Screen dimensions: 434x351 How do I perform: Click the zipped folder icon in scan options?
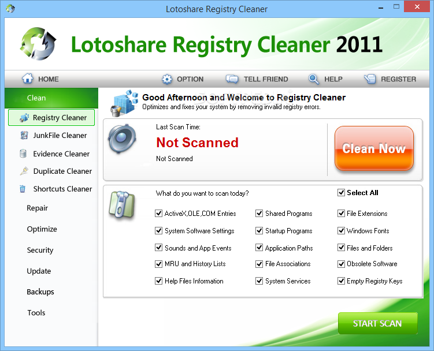pos(122,205)
